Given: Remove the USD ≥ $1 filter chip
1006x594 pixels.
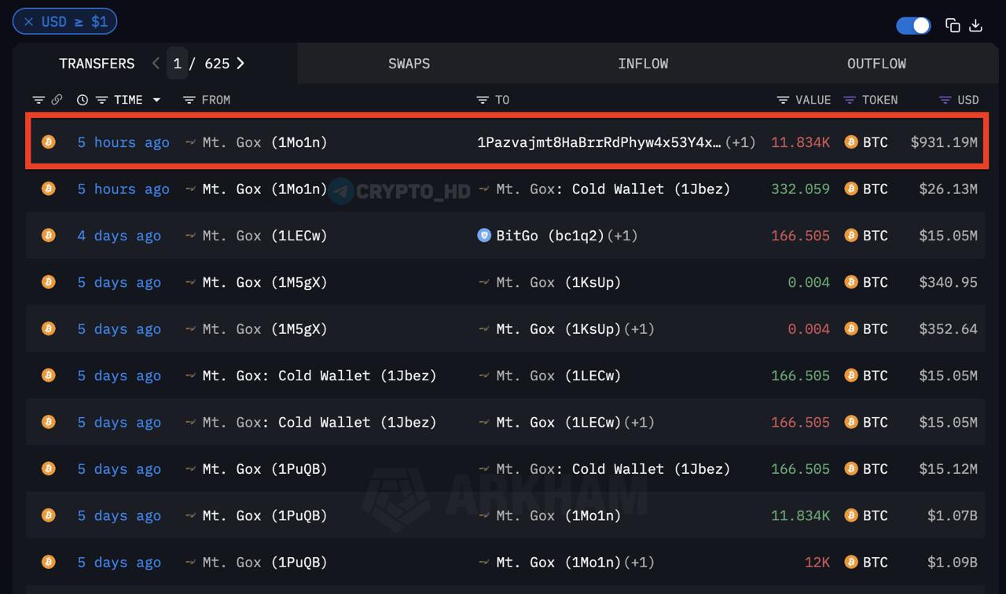Looking at the screenshot, I should (28, 22).
